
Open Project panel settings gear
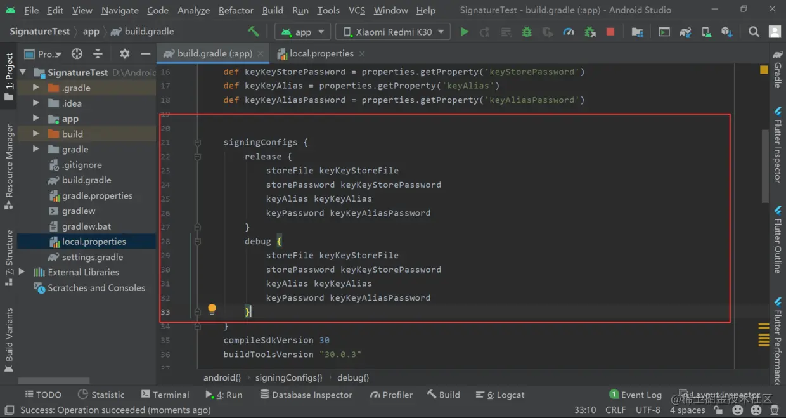(x=125, y=54)
